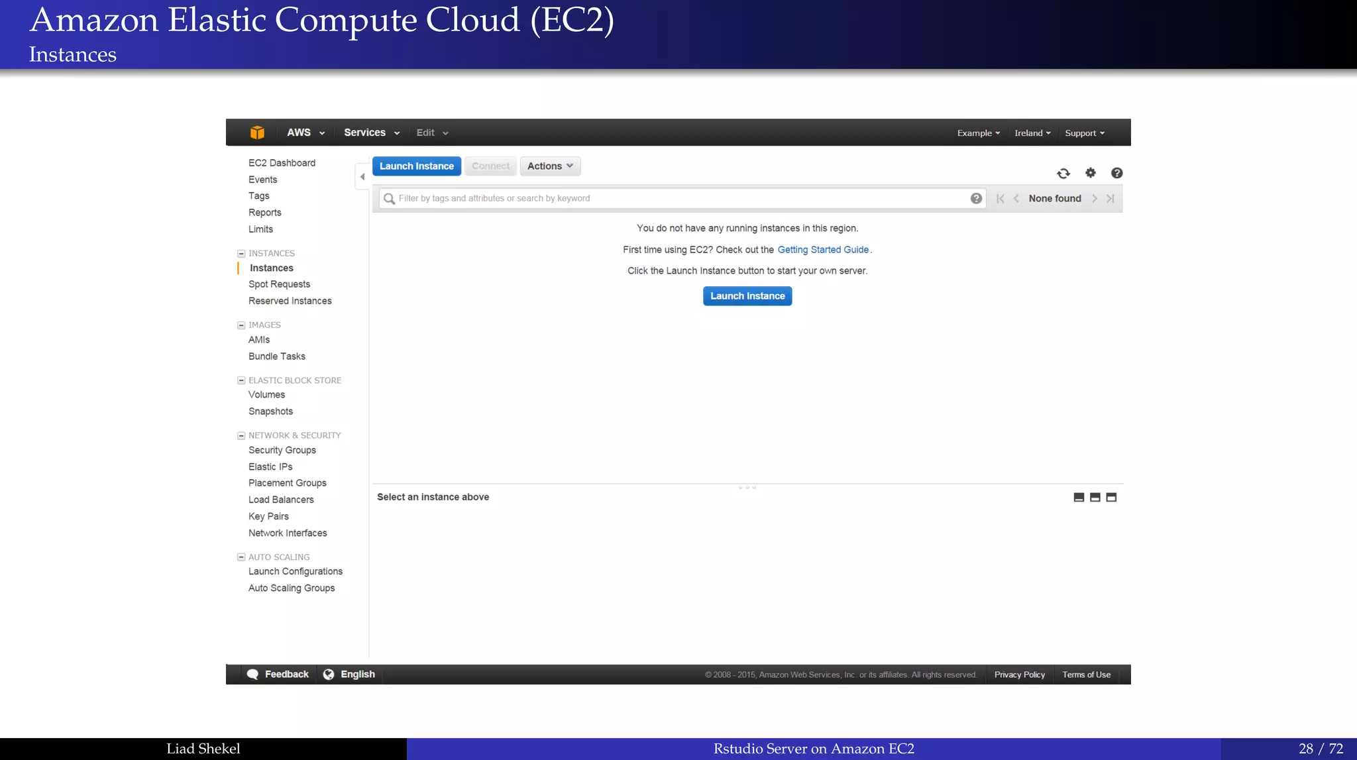Viewport: 1357px width, 760px height.
Task: Click the center Launch Instance button
Action: point(747,296)
